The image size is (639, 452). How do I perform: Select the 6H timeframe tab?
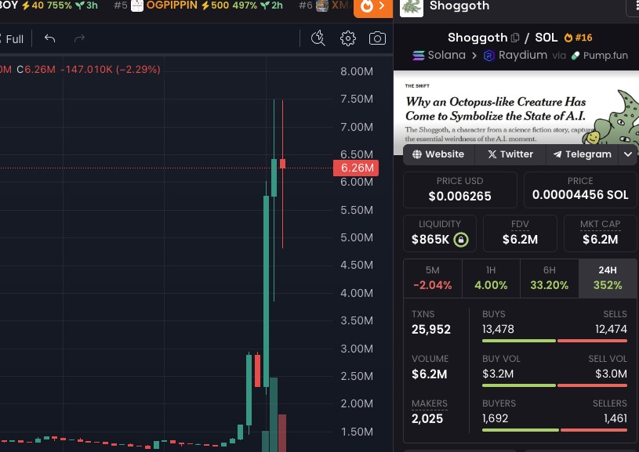[550, 279]
